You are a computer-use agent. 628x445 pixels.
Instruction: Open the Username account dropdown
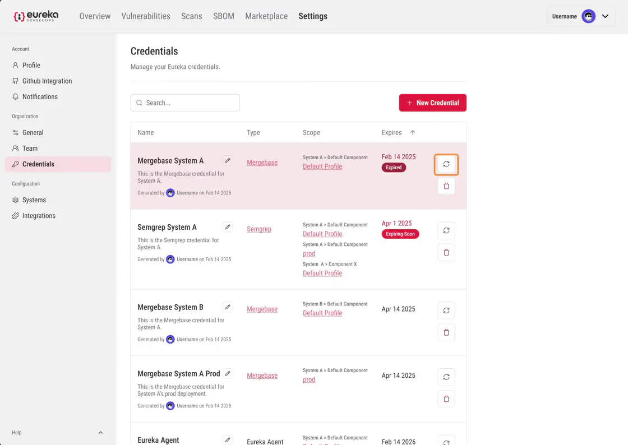coord(604,16)
